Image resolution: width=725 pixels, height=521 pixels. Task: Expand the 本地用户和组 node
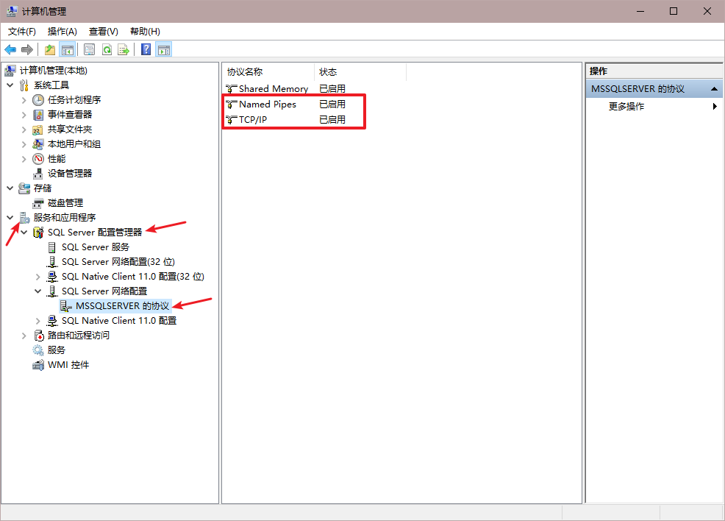(x=24, y=144)
